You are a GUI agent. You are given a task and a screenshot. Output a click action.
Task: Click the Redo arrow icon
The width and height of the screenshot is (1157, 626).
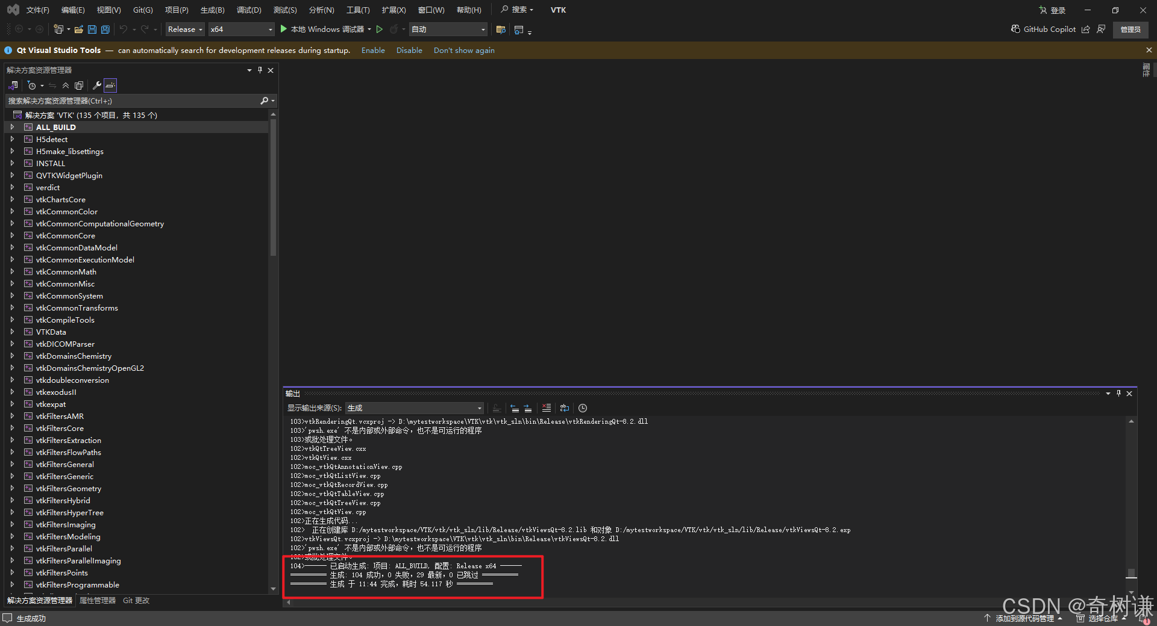tap(145, 29)
